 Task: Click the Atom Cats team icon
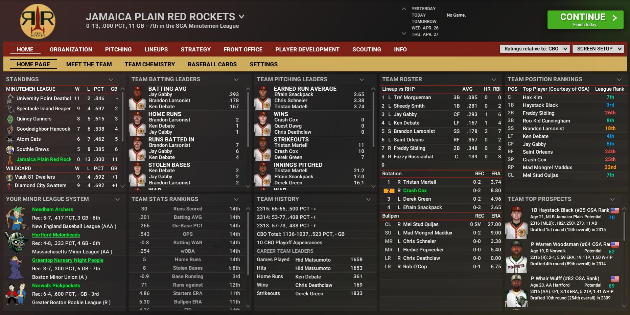point(10,139)
